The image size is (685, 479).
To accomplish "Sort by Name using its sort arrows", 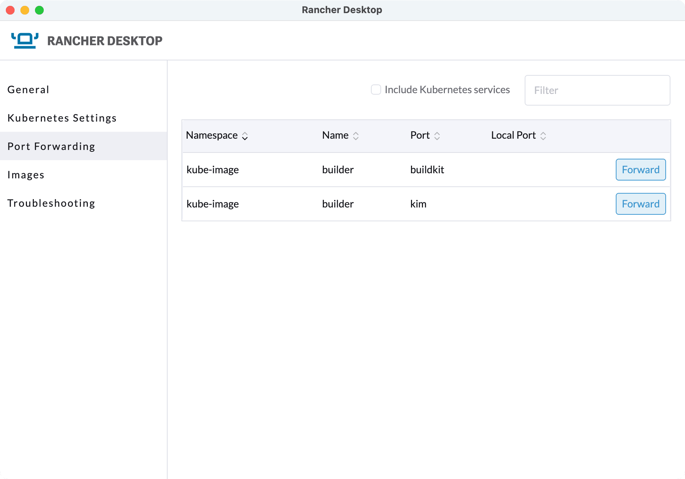I will point(356,136).
